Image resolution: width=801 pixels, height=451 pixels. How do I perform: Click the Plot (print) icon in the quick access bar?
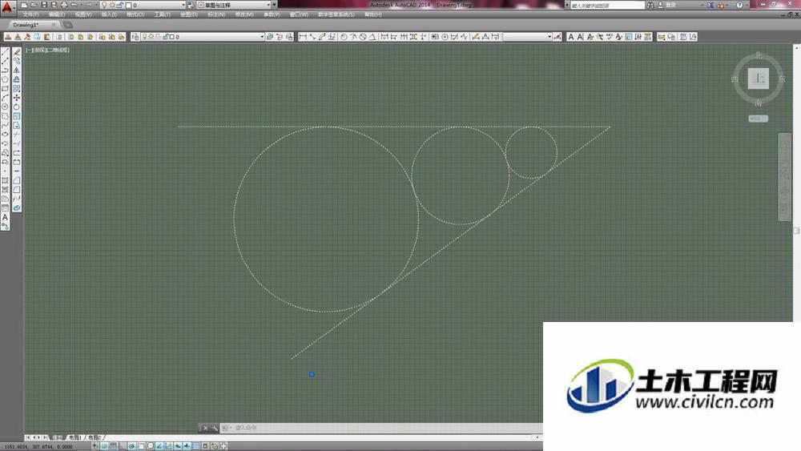64,5
